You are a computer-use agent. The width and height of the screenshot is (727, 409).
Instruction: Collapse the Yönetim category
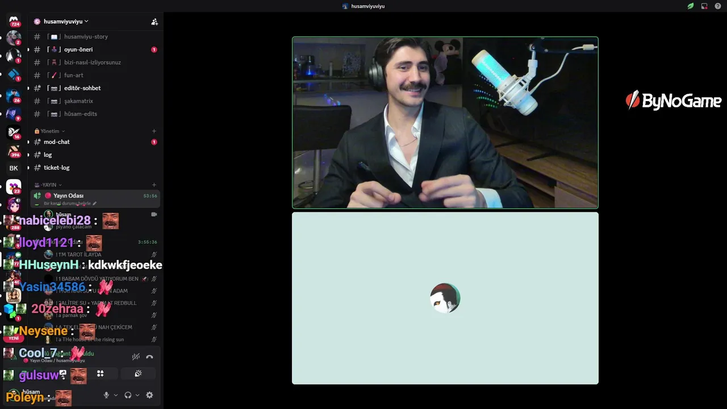point(50,131)
